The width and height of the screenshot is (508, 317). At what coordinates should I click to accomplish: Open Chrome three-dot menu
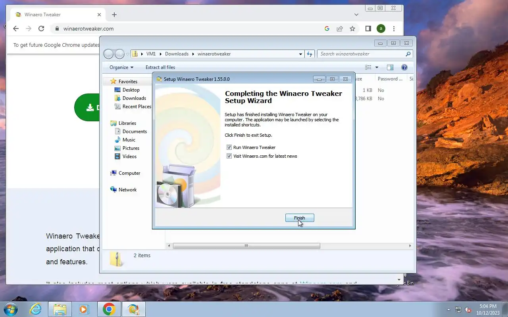[x=394, y=29]
